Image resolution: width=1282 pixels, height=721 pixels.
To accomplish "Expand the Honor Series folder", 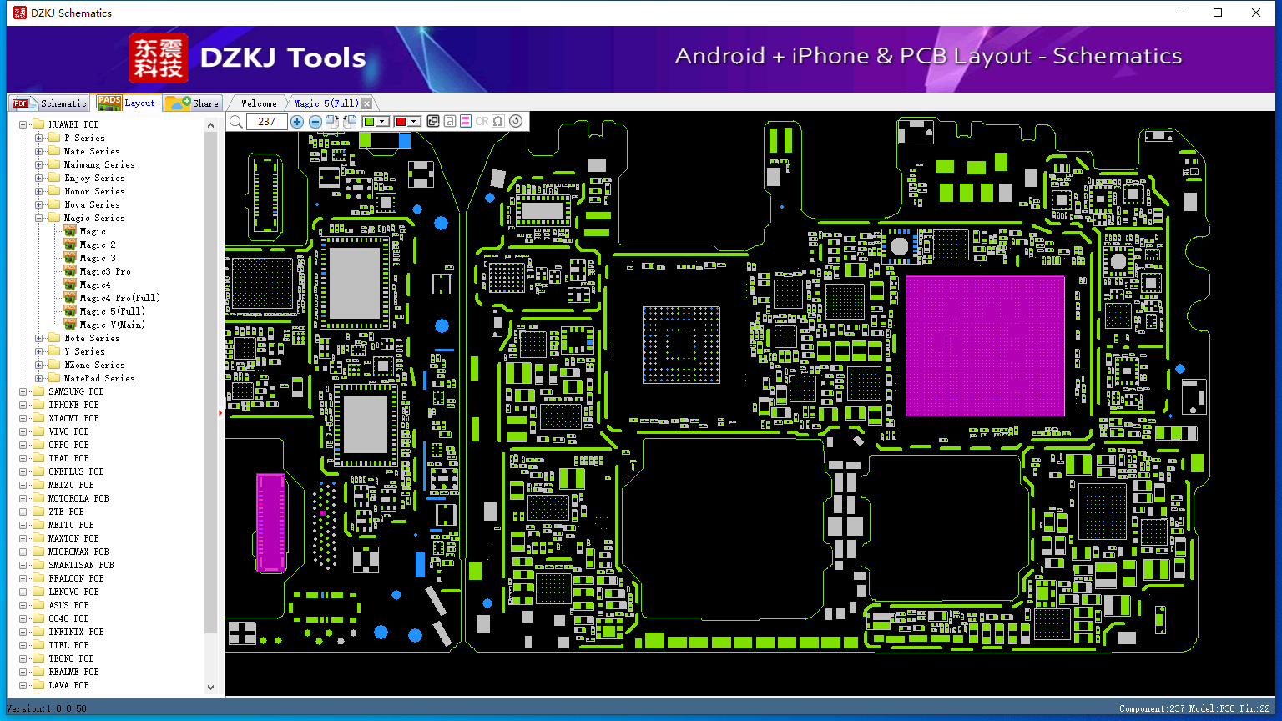I will 38,191.
